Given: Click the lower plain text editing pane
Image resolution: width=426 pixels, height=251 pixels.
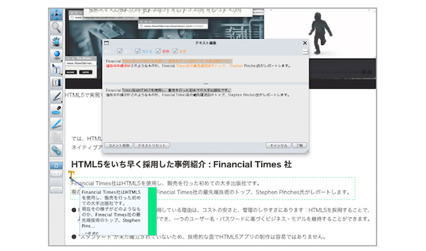Looking at the screenshot, I should coord(205,113).
